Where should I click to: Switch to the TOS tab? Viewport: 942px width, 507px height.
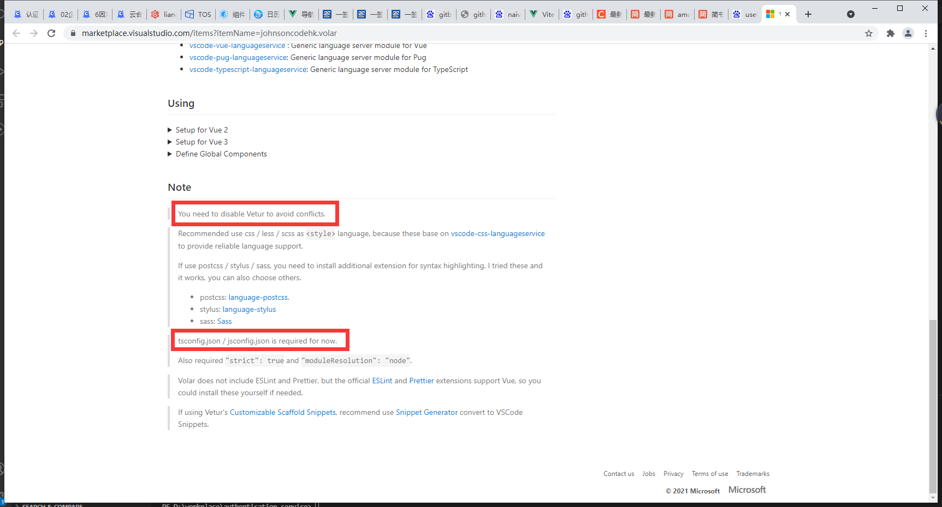point(198,14)
